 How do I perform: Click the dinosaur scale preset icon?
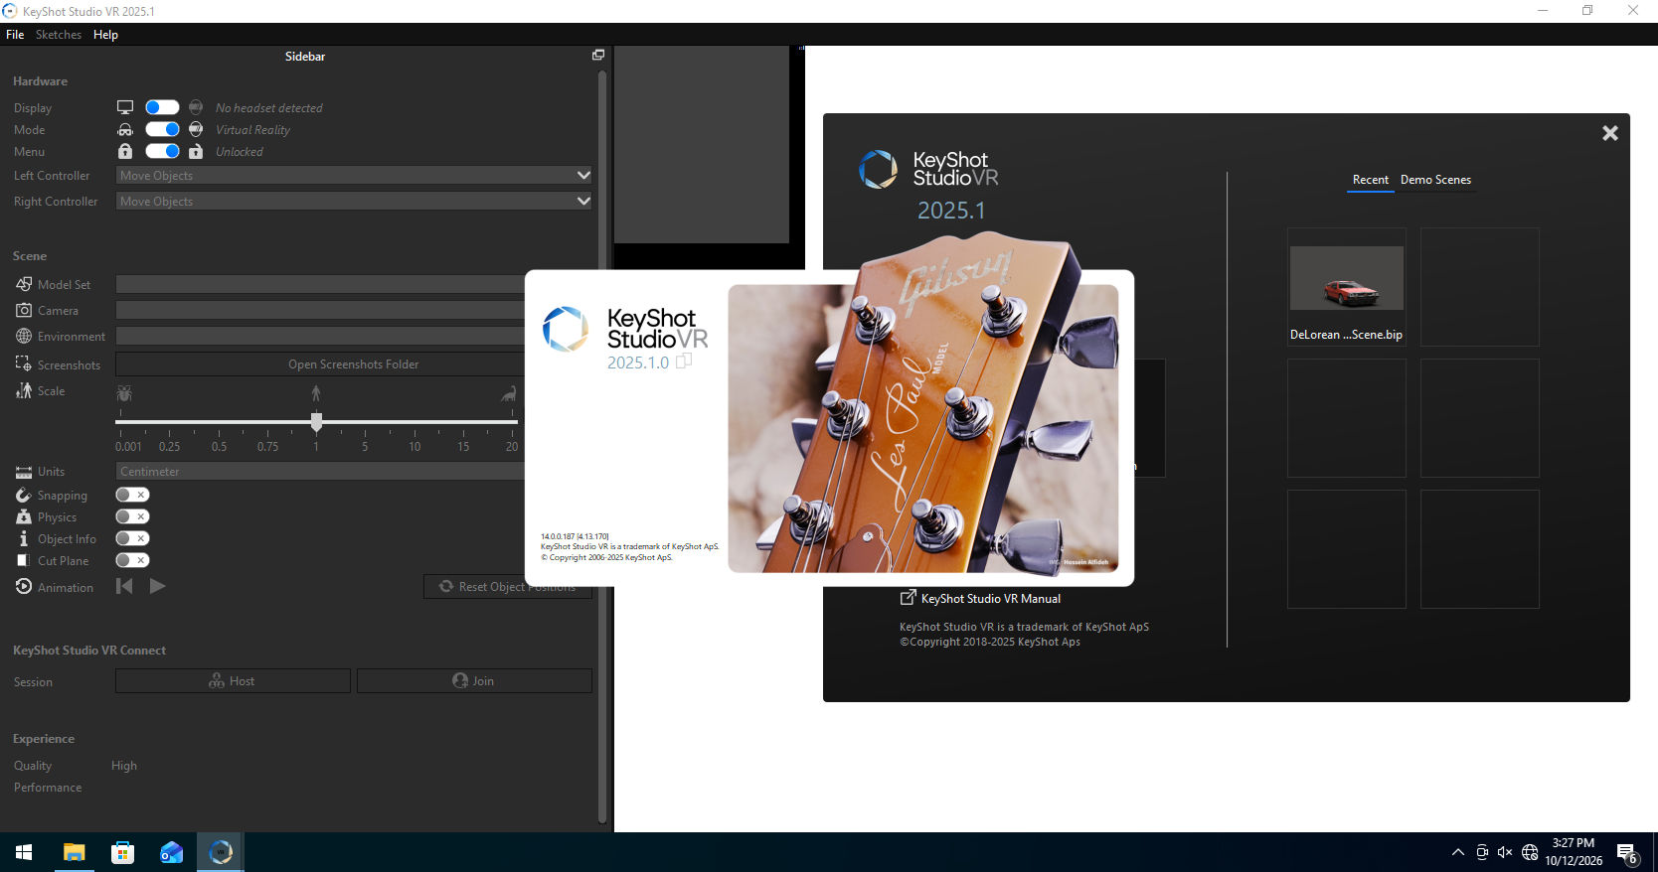(x=509, y=393)
